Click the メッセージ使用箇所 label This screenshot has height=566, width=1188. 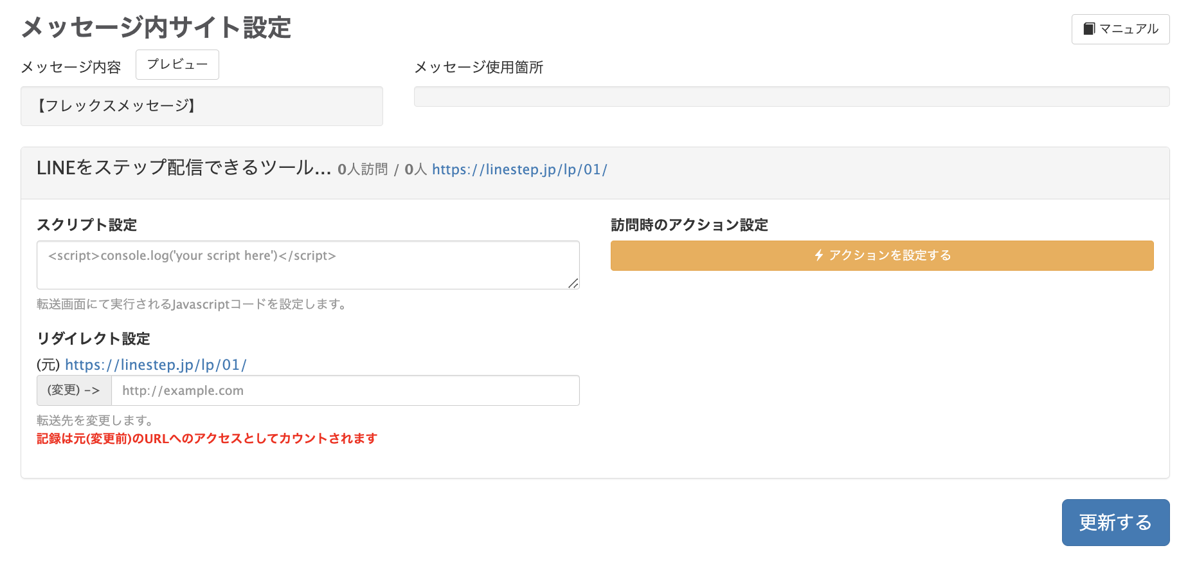[x=479, y=68]
